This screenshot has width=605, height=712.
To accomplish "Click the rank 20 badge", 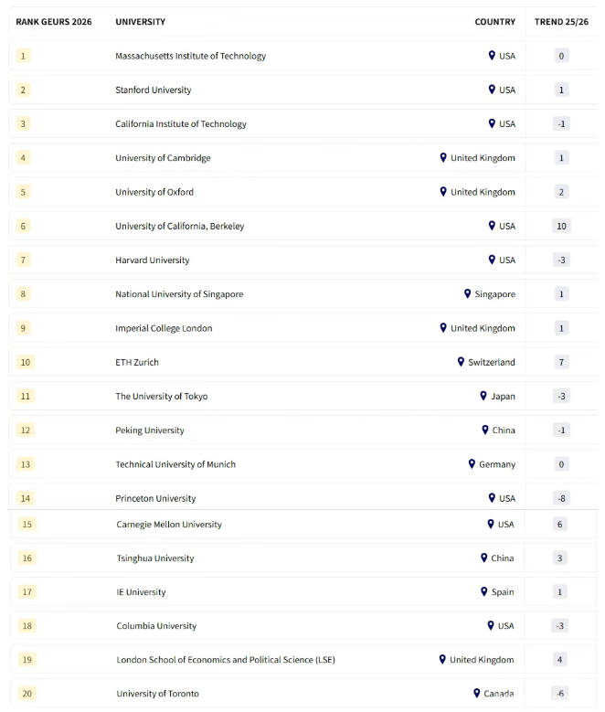I will 27,694.
